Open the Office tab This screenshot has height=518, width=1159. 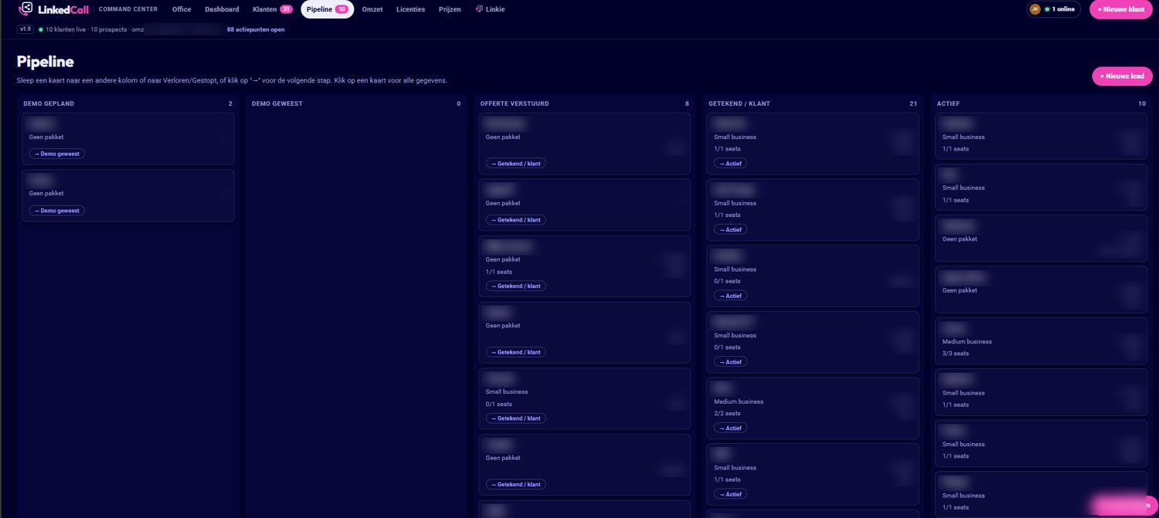[x=182, y=9]
